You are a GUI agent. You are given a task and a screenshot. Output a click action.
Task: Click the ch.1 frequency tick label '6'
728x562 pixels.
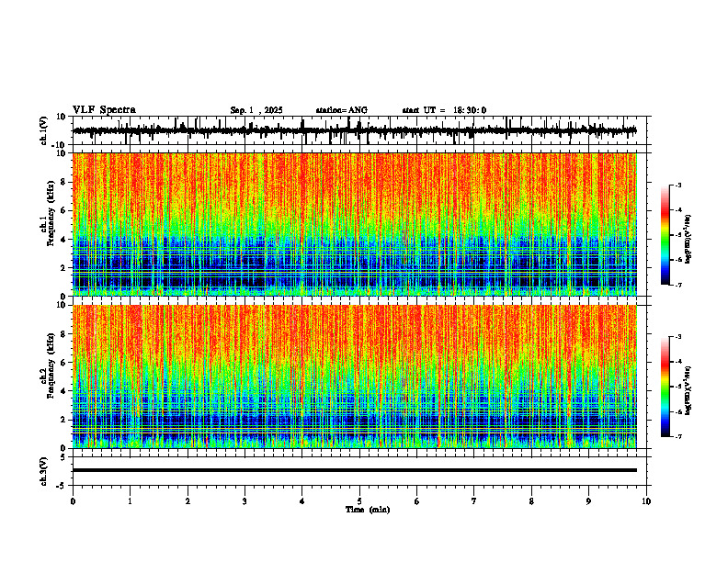pos(64,210)
